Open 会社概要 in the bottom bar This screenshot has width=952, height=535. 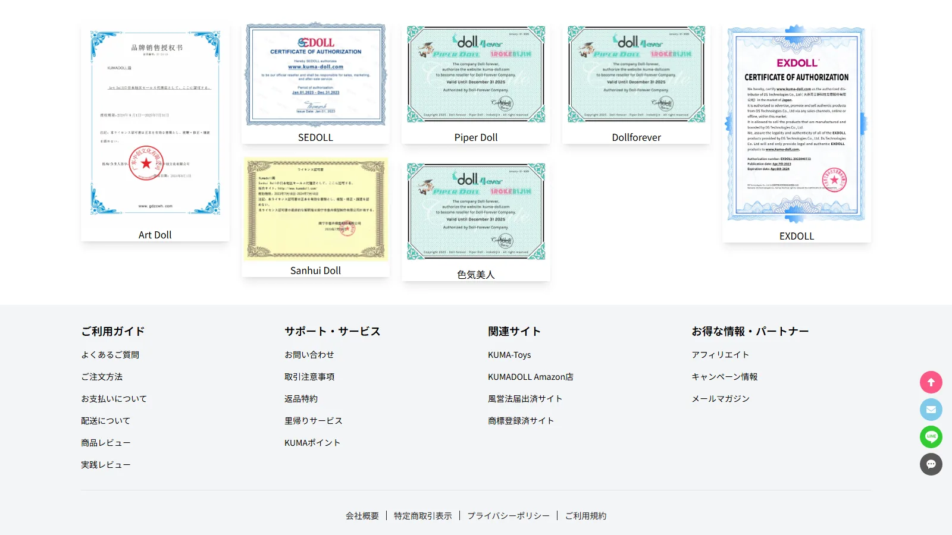362,516
